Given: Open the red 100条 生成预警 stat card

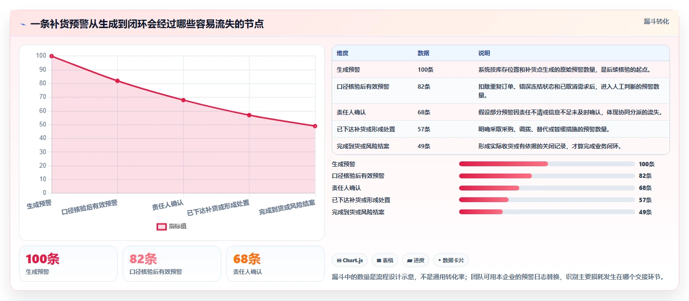Looking at the screenshot, I should click(x=69, y=264).
